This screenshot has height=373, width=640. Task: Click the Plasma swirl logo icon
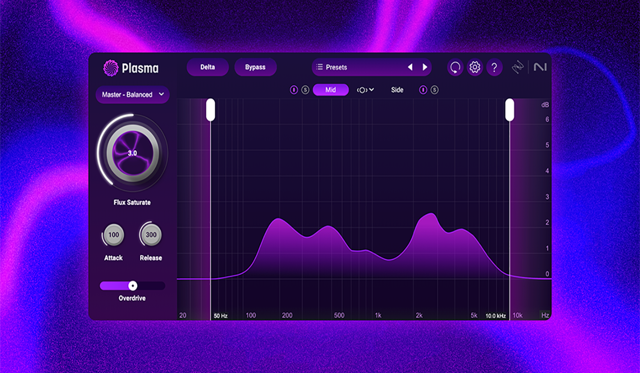(111, 68)
